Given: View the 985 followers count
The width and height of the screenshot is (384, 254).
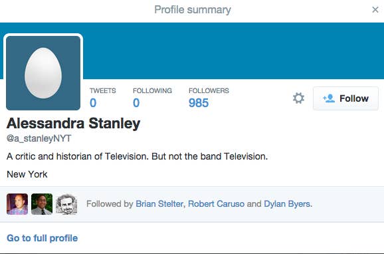Looking at the screenshot, I should [199, 103].
